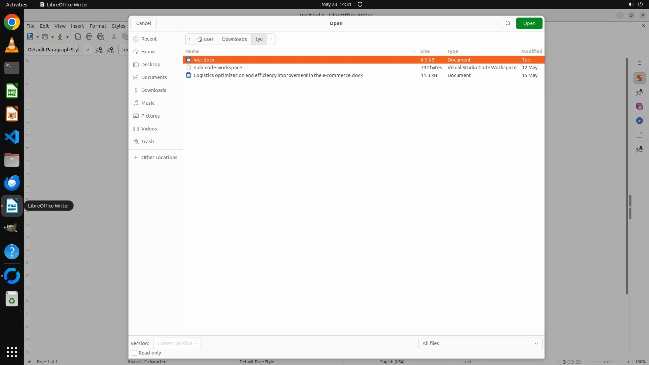Click the search icon in Open dialog
Screen dimensions: 649x365
(x=508, y=23)
